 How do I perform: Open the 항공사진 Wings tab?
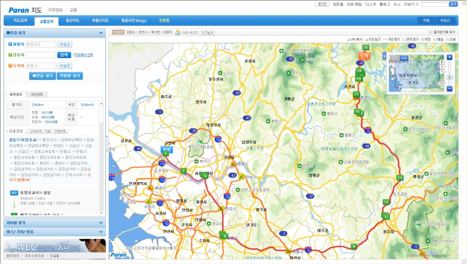point(134,20)
